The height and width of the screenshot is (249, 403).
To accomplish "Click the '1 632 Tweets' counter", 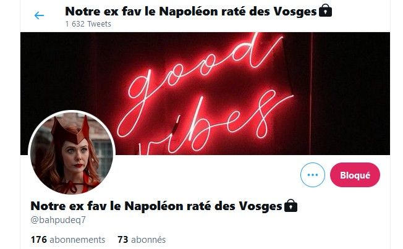I will click(88, 24).
